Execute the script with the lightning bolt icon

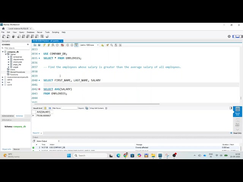44,45
